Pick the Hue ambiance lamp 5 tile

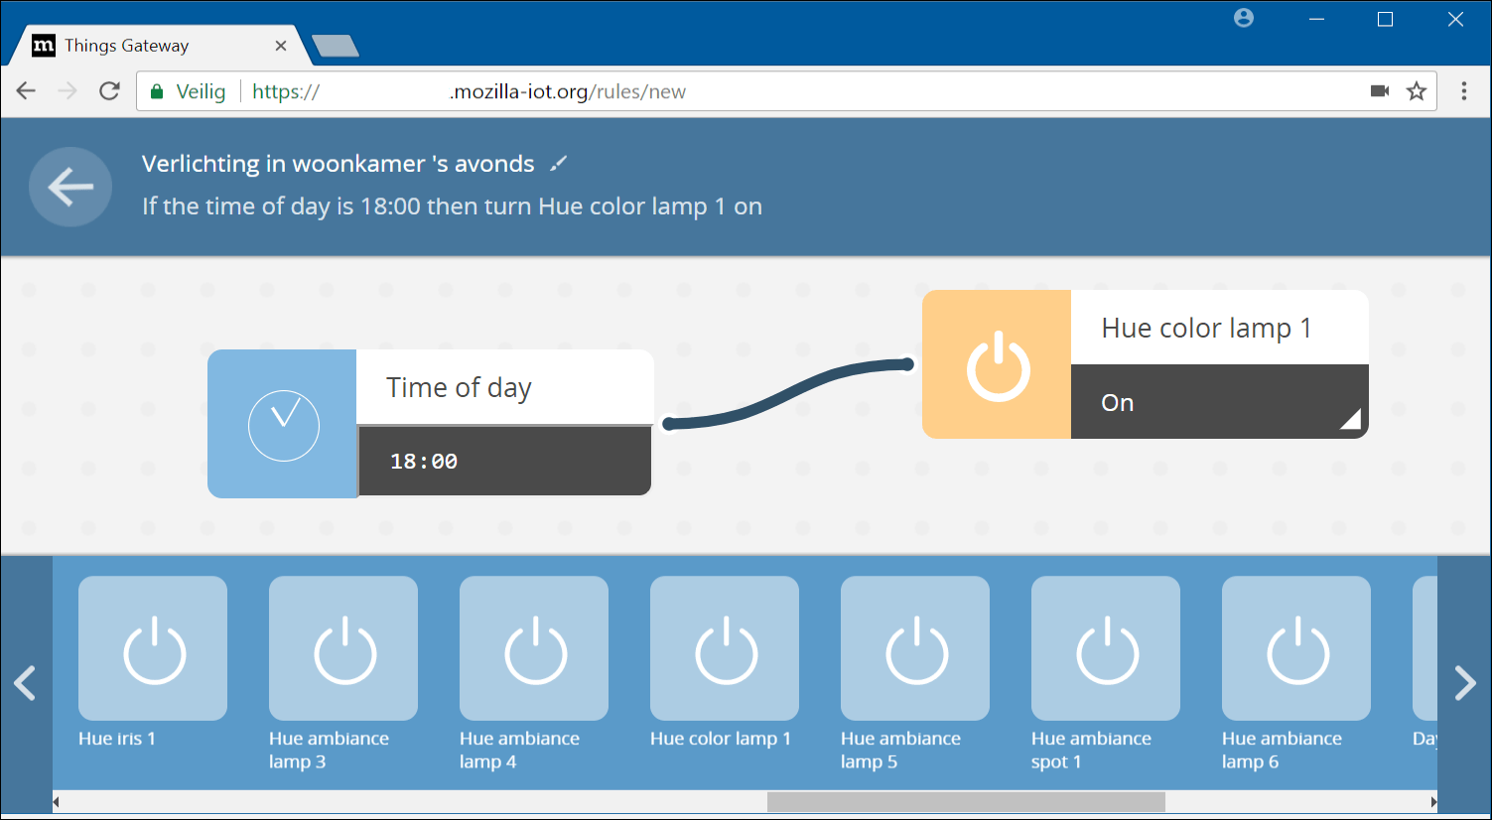[915, 648]
